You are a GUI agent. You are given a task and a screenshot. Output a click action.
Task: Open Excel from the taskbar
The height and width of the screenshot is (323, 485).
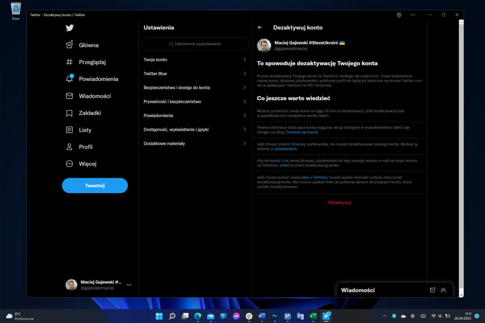coord(313,316)
